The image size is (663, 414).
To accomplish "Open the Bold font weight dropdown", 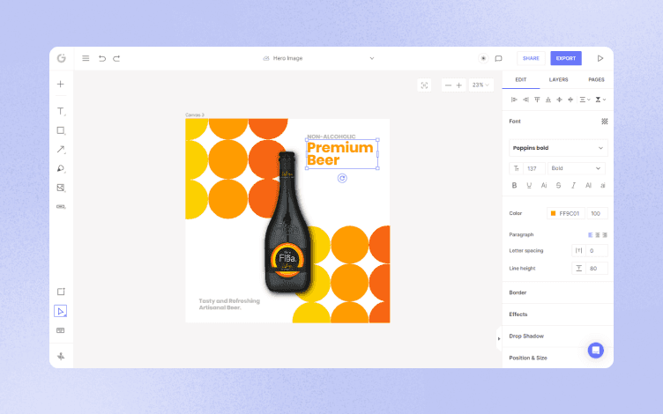I will click(577, 168).
